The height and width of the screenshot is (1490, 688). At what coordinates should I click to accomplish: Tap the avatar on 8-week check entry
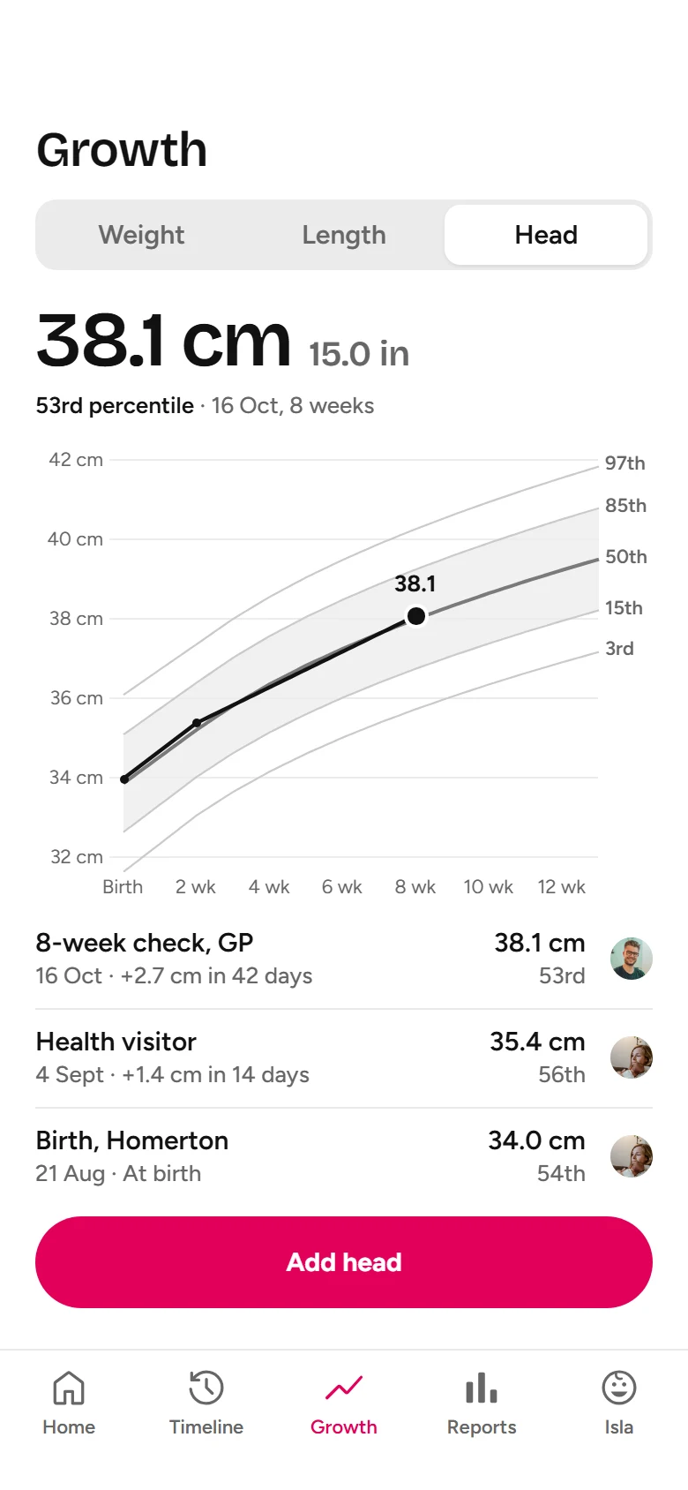632,959
